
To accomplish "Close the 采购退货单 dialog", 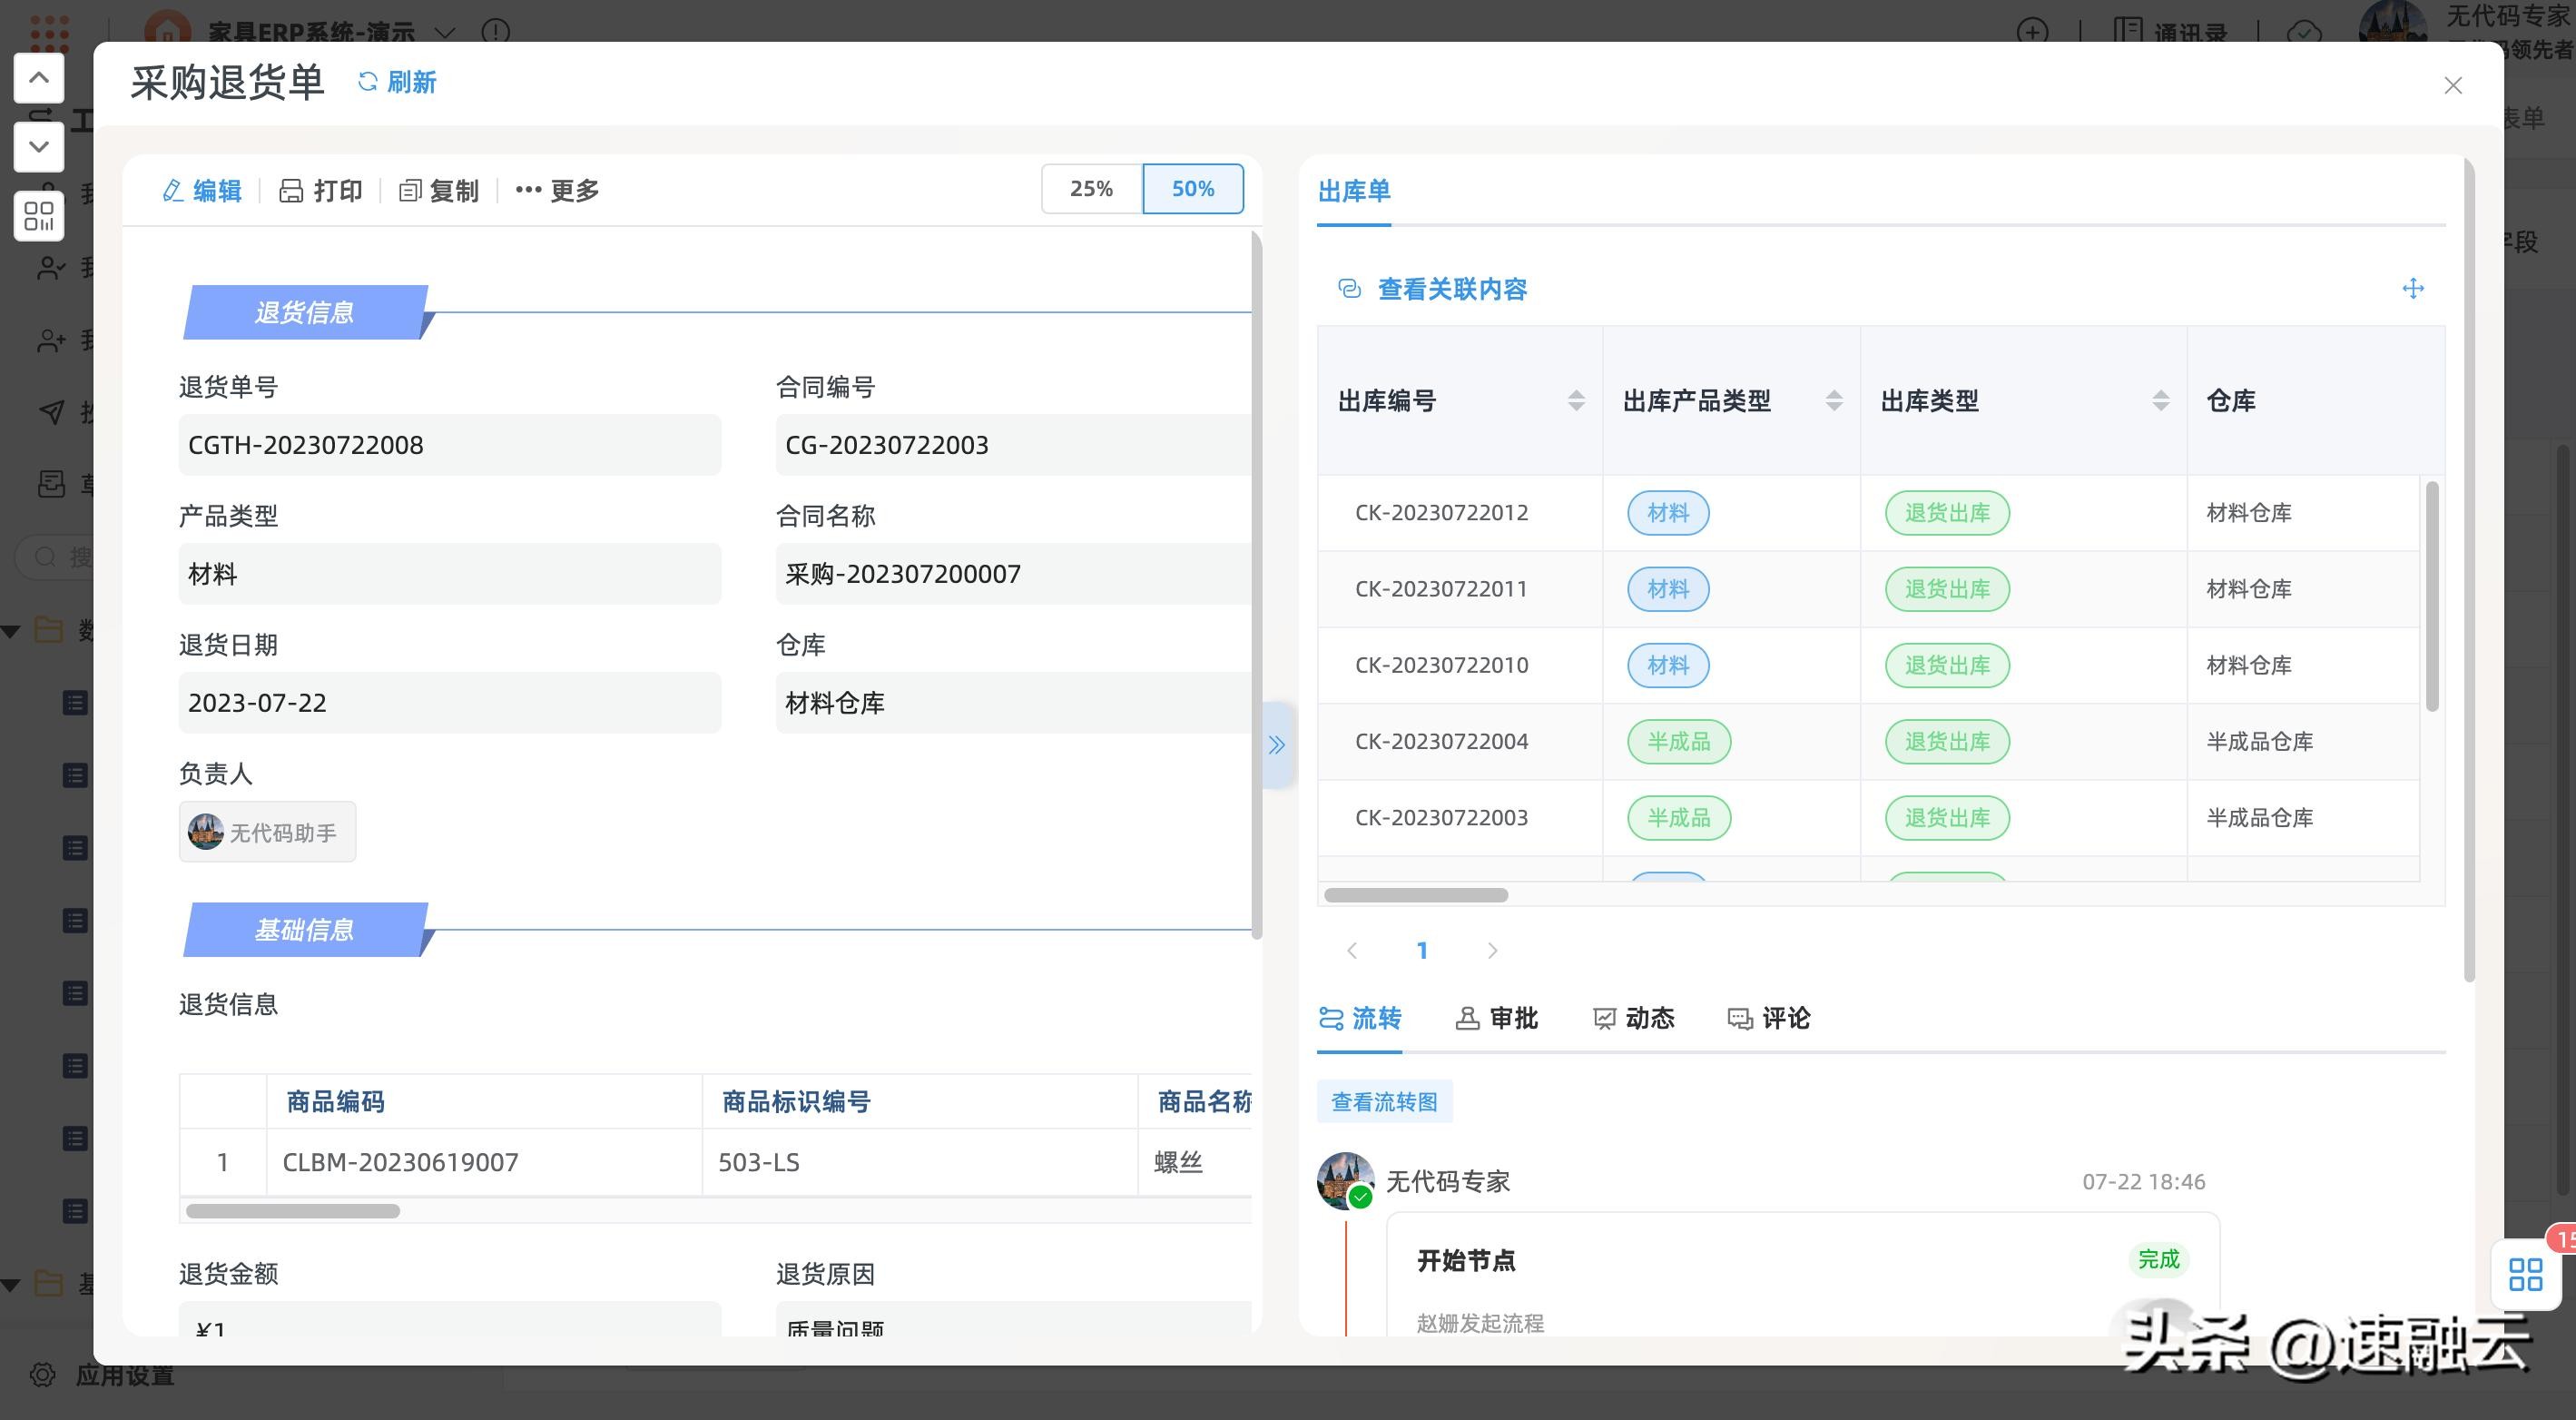I will (2453, 85).
